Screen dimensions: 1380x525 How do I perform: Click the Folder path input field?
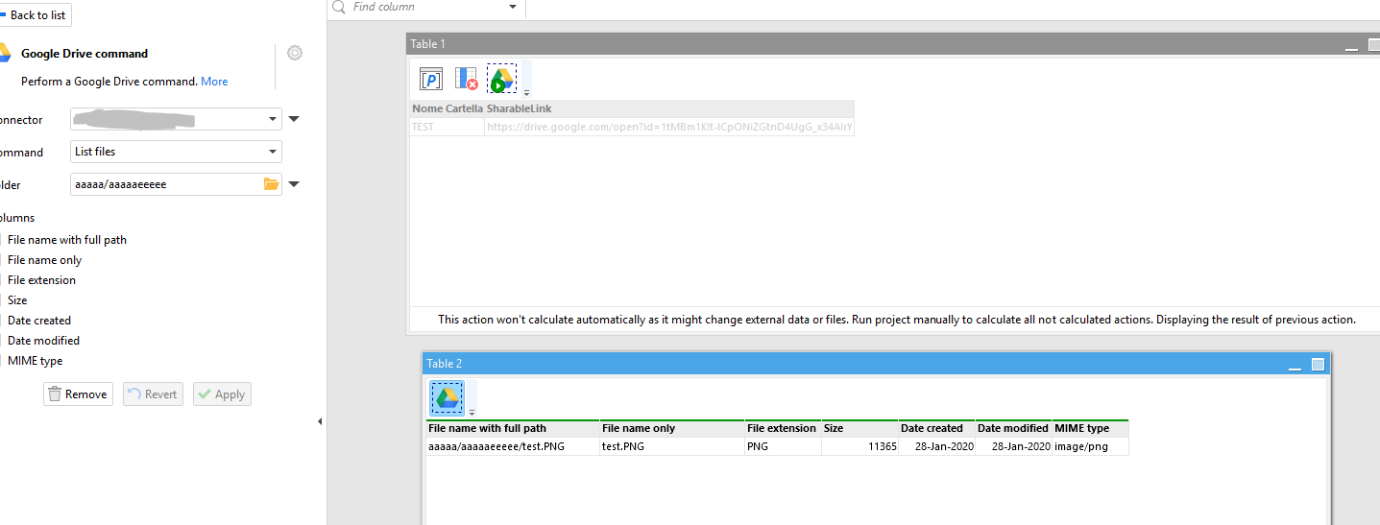pyautogui.click(x=163, y=184)
